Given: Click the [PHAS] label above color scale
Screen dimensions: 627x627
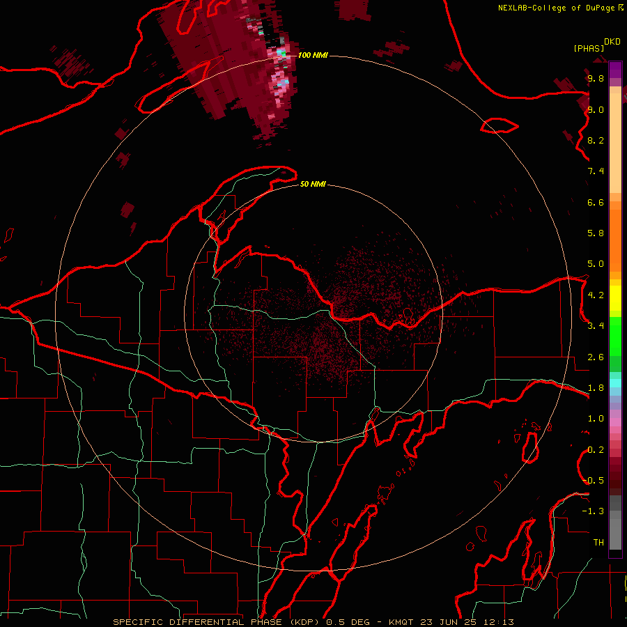Looking at the screenshot, I should point(588,49).
